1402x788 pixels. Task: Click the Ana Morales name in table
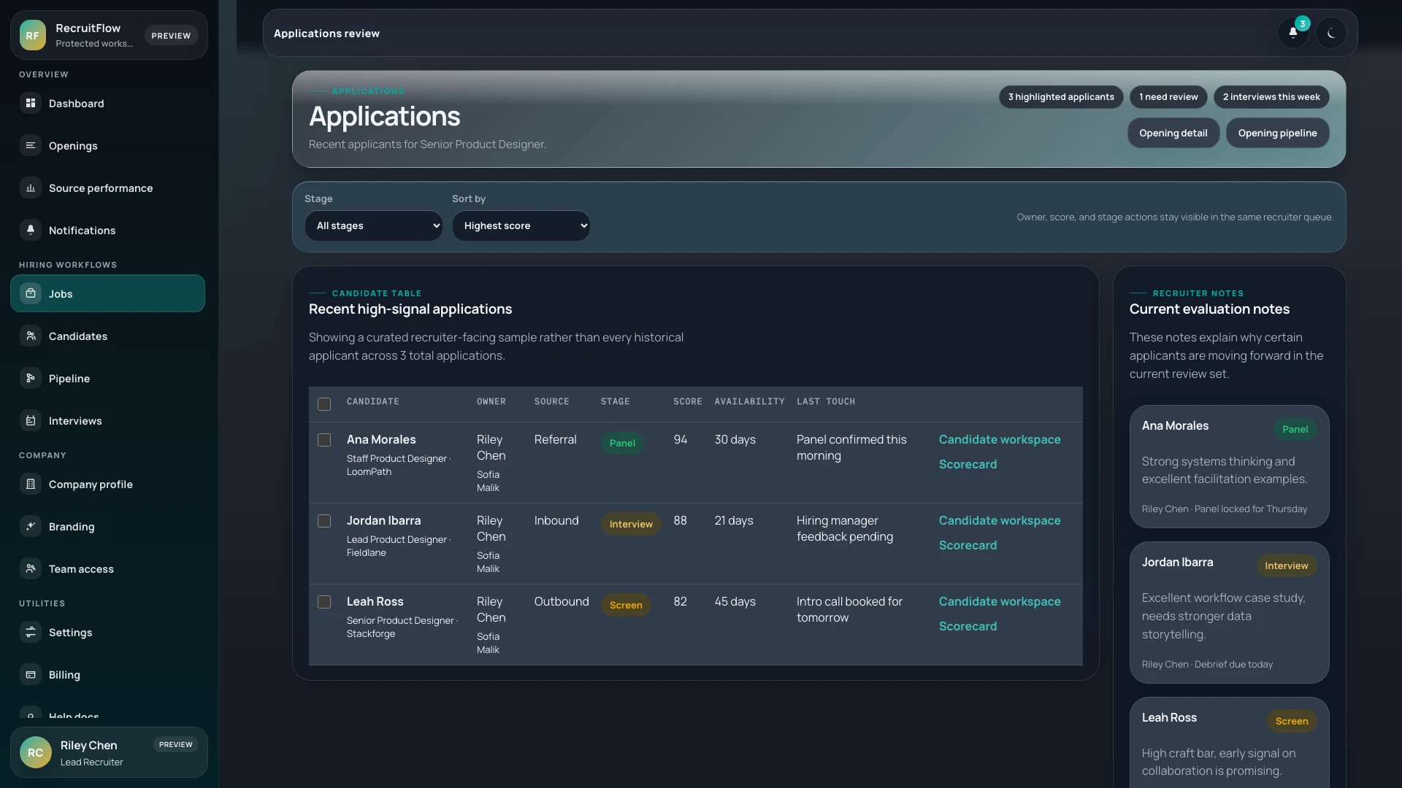click(381, 439)
